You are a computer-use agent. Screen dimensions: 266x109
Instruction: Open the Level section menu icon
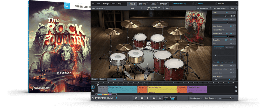[x=233, y=12]
